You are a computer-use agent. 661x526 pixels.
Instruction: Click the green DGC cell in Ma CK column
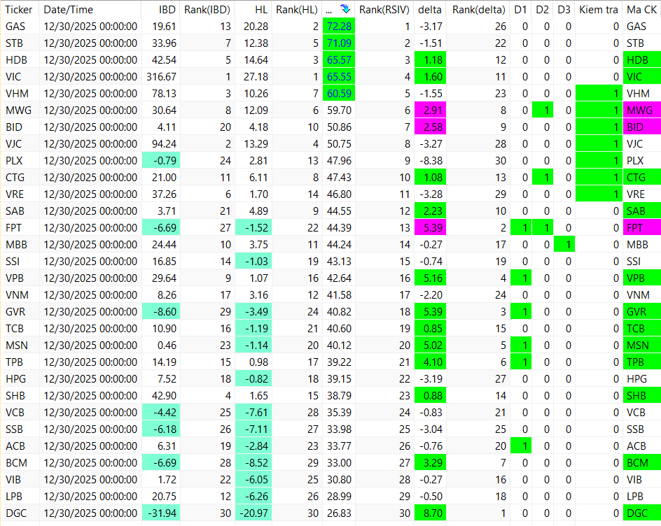(x=642, y=513)
